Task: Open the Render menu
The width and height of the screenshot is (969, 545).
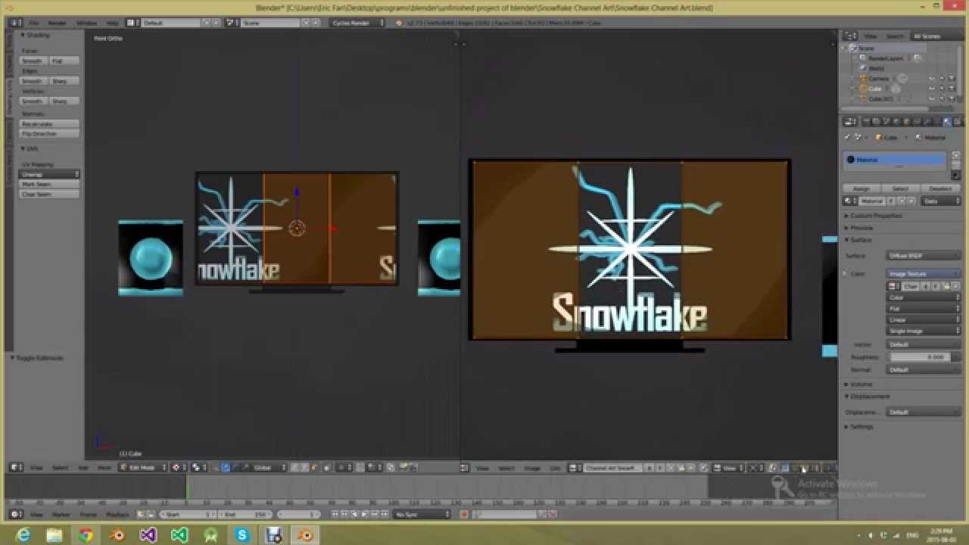Action: pyautogui.click(x=57, y=23)
